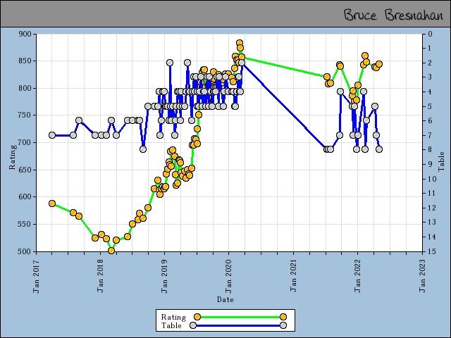Click the 900 rating axis value

click(x=25, y=34)
